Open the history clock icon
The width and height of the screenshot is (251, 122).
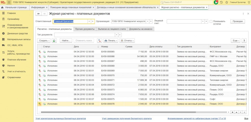pyautogui.click(x=221, y=2)
